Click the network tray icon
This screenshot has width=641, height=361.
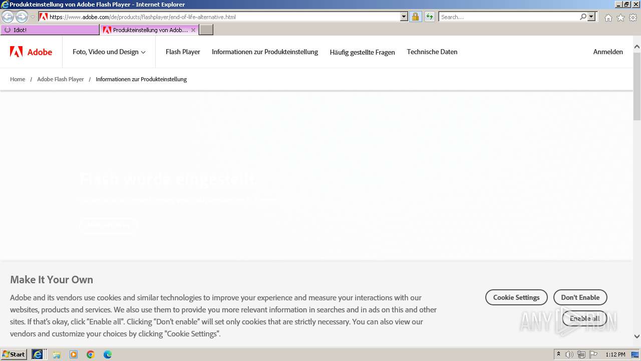coord(581,354)
